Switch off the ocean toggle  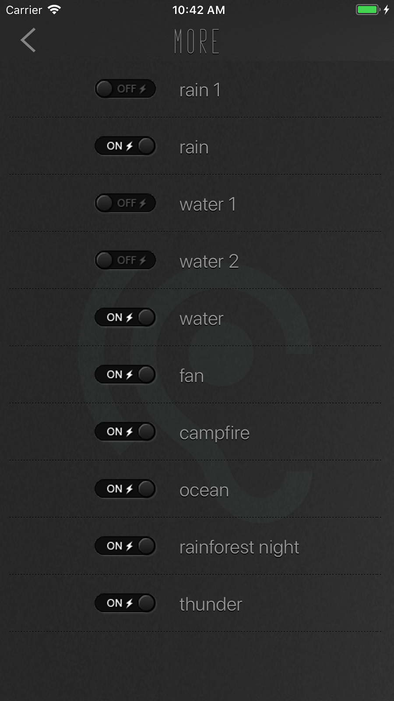tap(125, 489)
